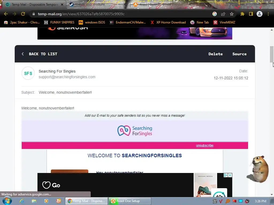Open the Windows Start menu
The width and height of the screenshot is (274, 205).
(7, 201)
